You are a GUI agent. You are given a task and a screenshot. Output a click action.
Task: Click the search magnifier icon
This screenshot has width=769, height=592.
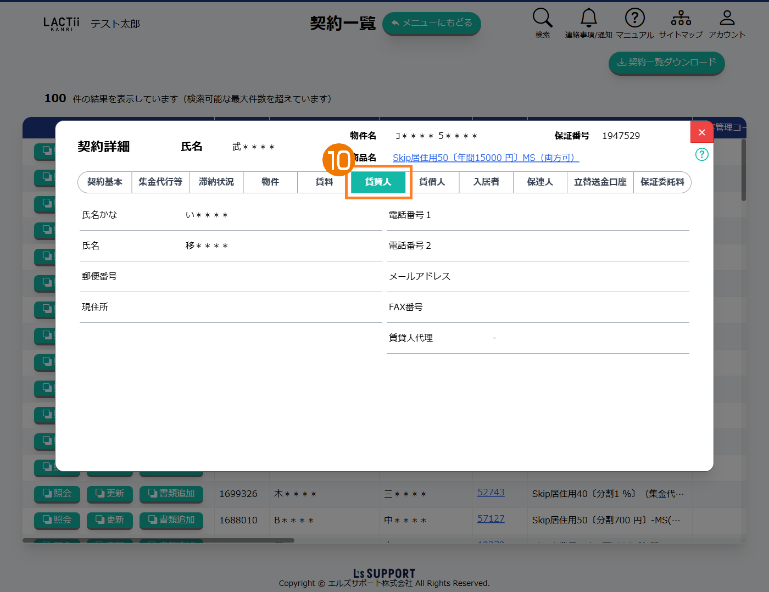click(542, 18)
